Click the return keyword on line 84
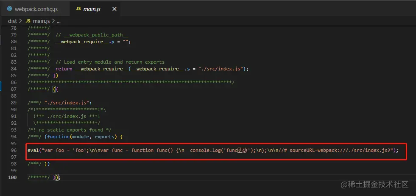 click(x=64, y=69)
